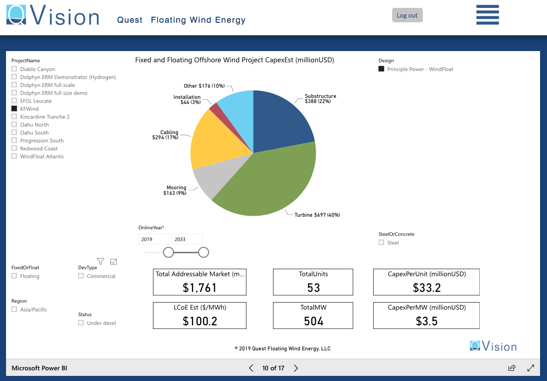
Task: Click the 'Other $176 (10%)' label
Action: (x=204, y=86)
